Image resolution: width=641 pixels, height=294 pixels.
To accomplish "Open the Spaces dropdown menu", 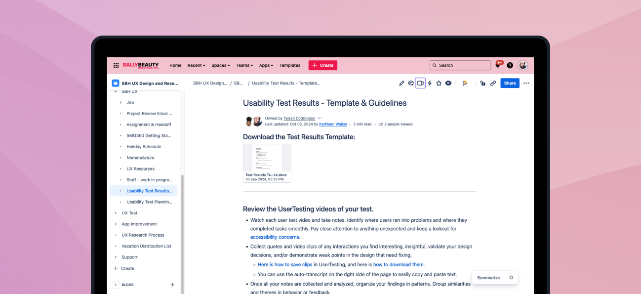I will point(221,65).
